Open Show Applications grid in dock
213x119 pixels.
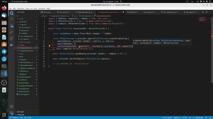coord(4,115)
